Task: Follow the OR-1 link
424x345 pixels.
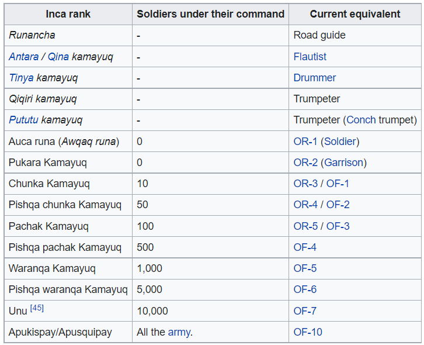Action: (x=305, y=142)
